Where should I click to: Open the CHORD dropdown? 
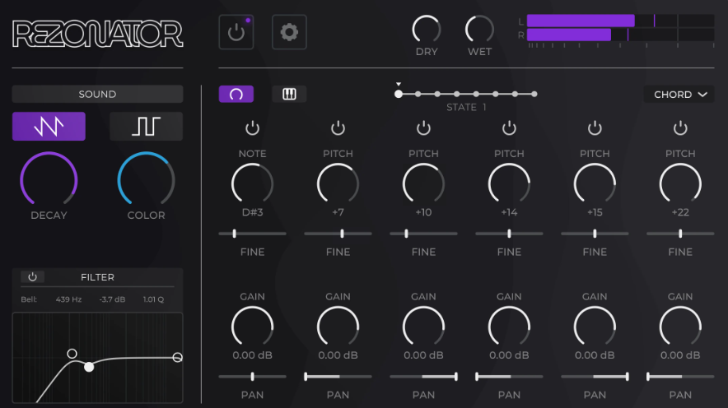coord(679,94)
